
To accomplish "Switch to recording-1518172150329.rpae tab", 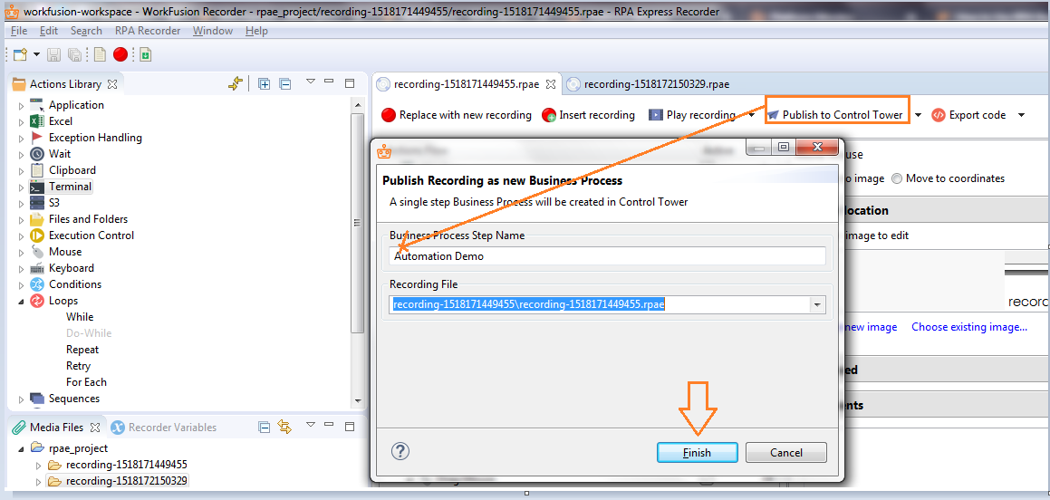I will (648, 84).
